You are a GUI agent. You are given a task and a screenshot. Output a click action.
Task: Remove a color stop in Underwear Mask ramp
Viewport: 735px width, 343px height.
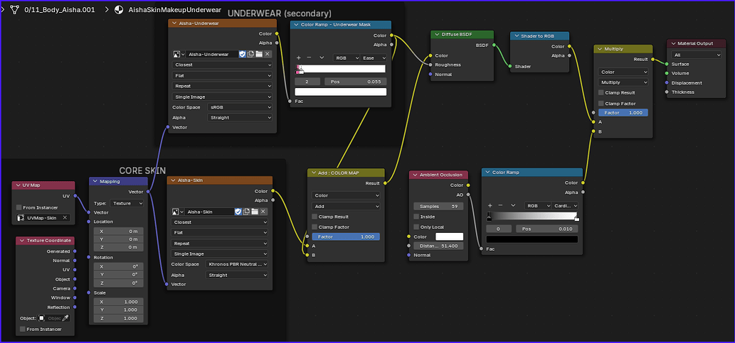coord(309,58)
